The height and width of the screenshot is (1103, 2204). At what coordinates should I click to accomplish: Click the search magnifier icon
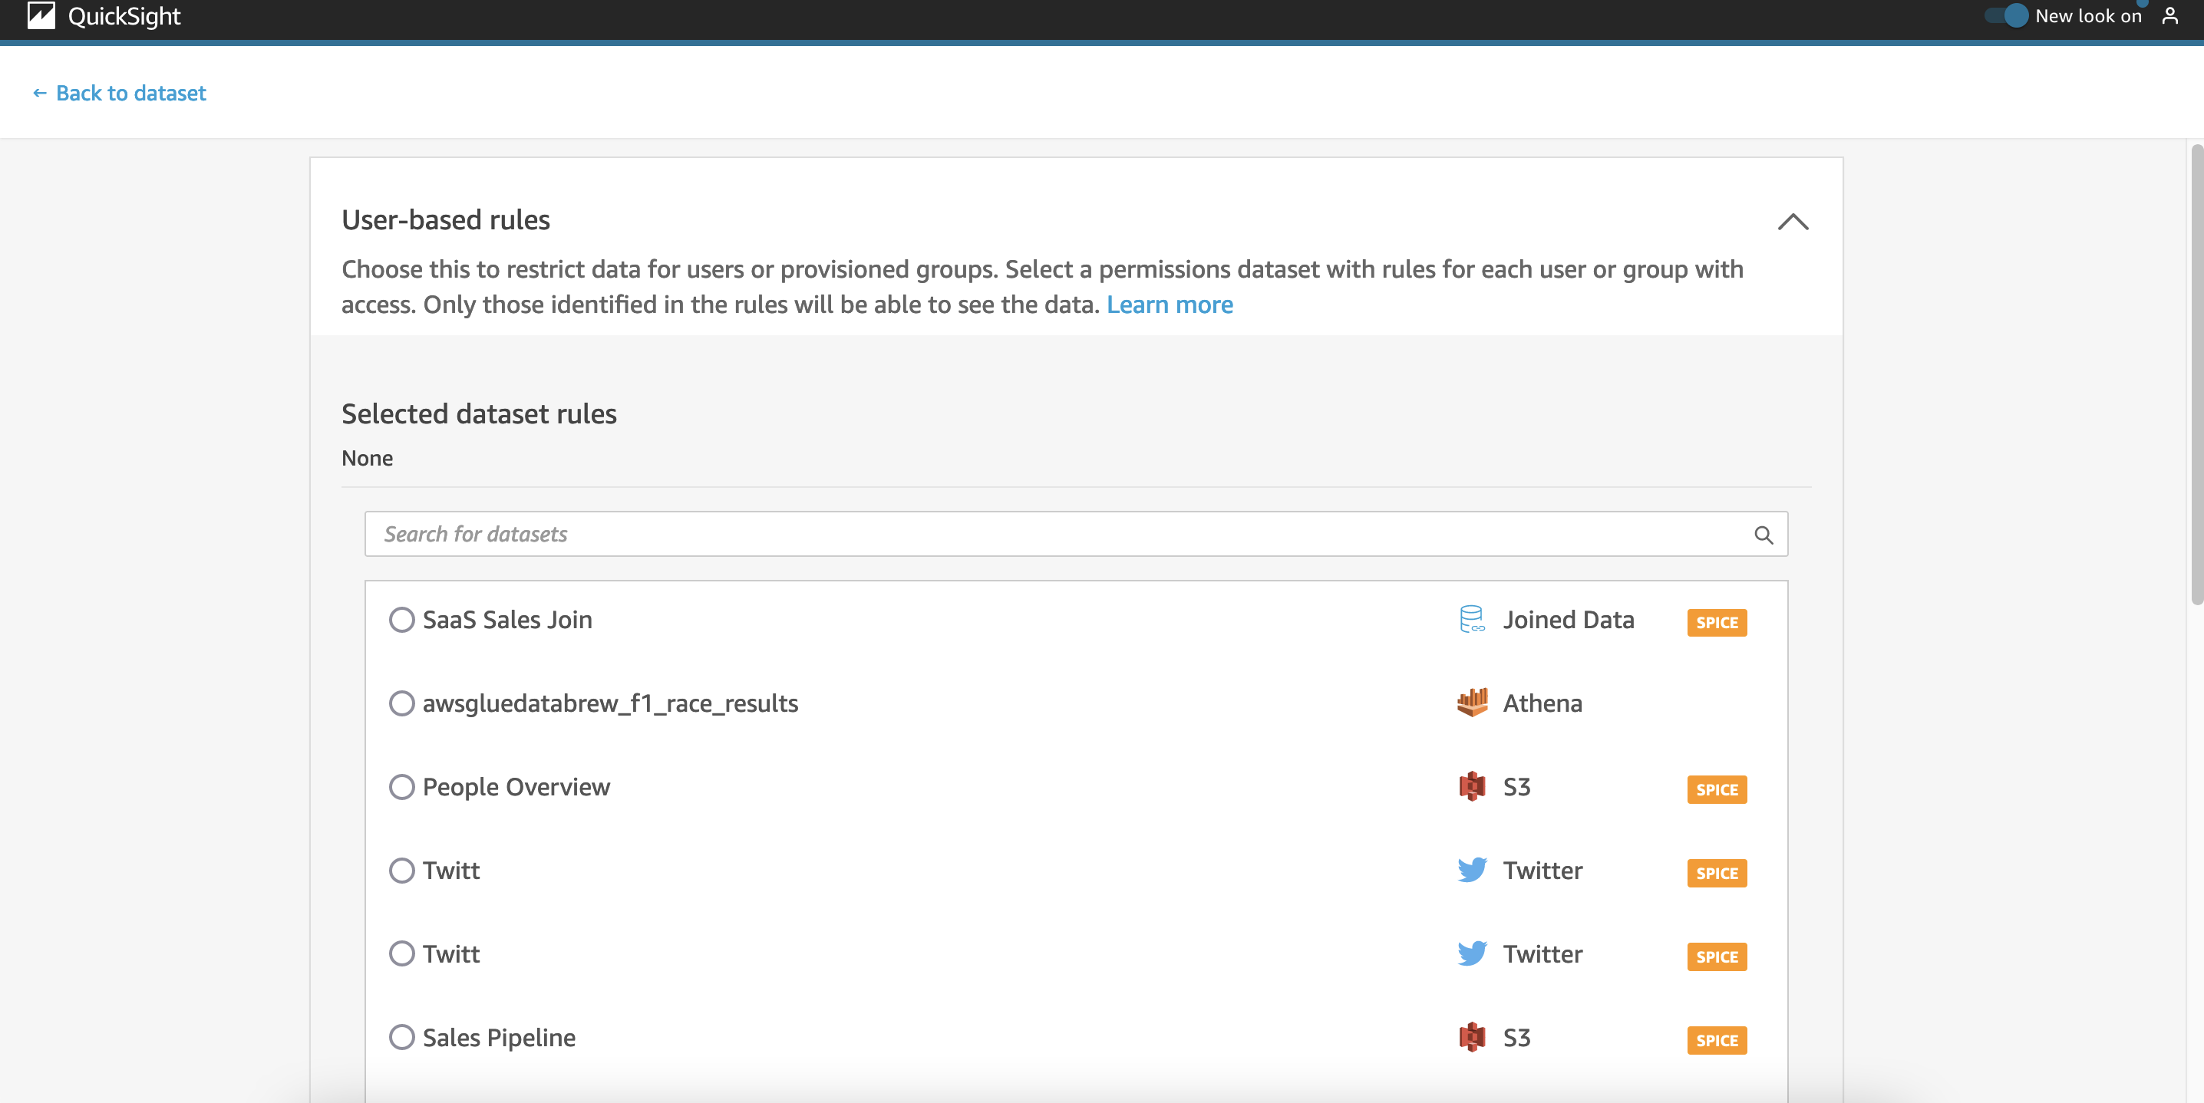tap(1764, 535)
